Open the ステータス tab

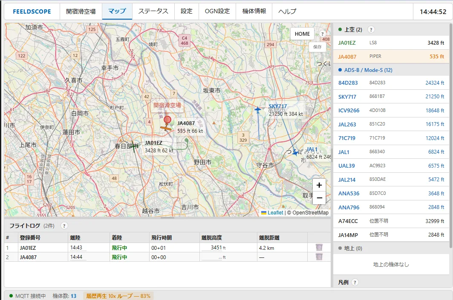point(153,11)
